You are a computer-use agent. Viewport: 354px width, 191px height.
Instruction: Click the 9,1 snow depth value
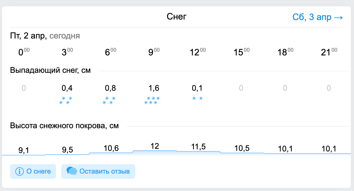click(x=24, y=150)
